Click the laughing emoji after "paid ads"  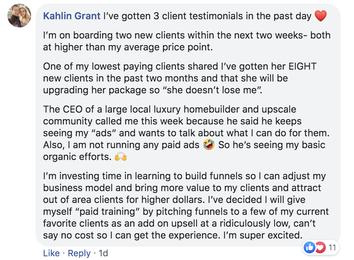[209, 145]
